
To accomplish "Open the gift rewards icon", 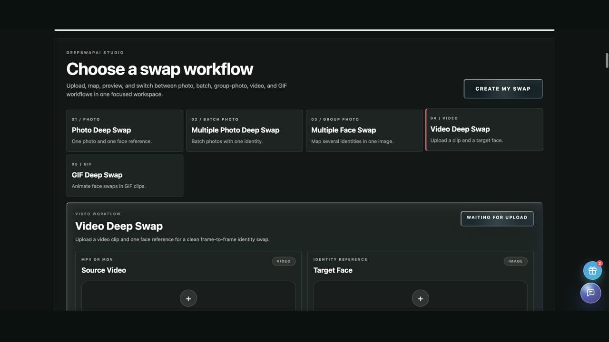I will tap(592, 271).
